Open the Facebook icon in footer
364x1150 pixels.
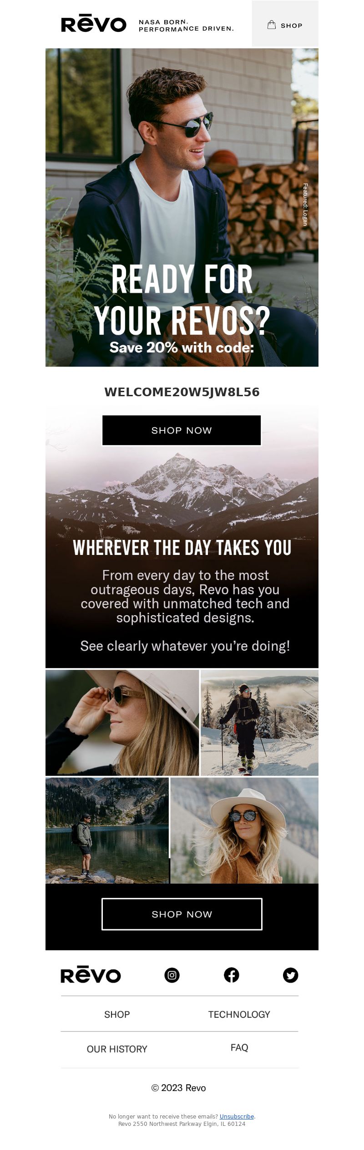[232, 975]
